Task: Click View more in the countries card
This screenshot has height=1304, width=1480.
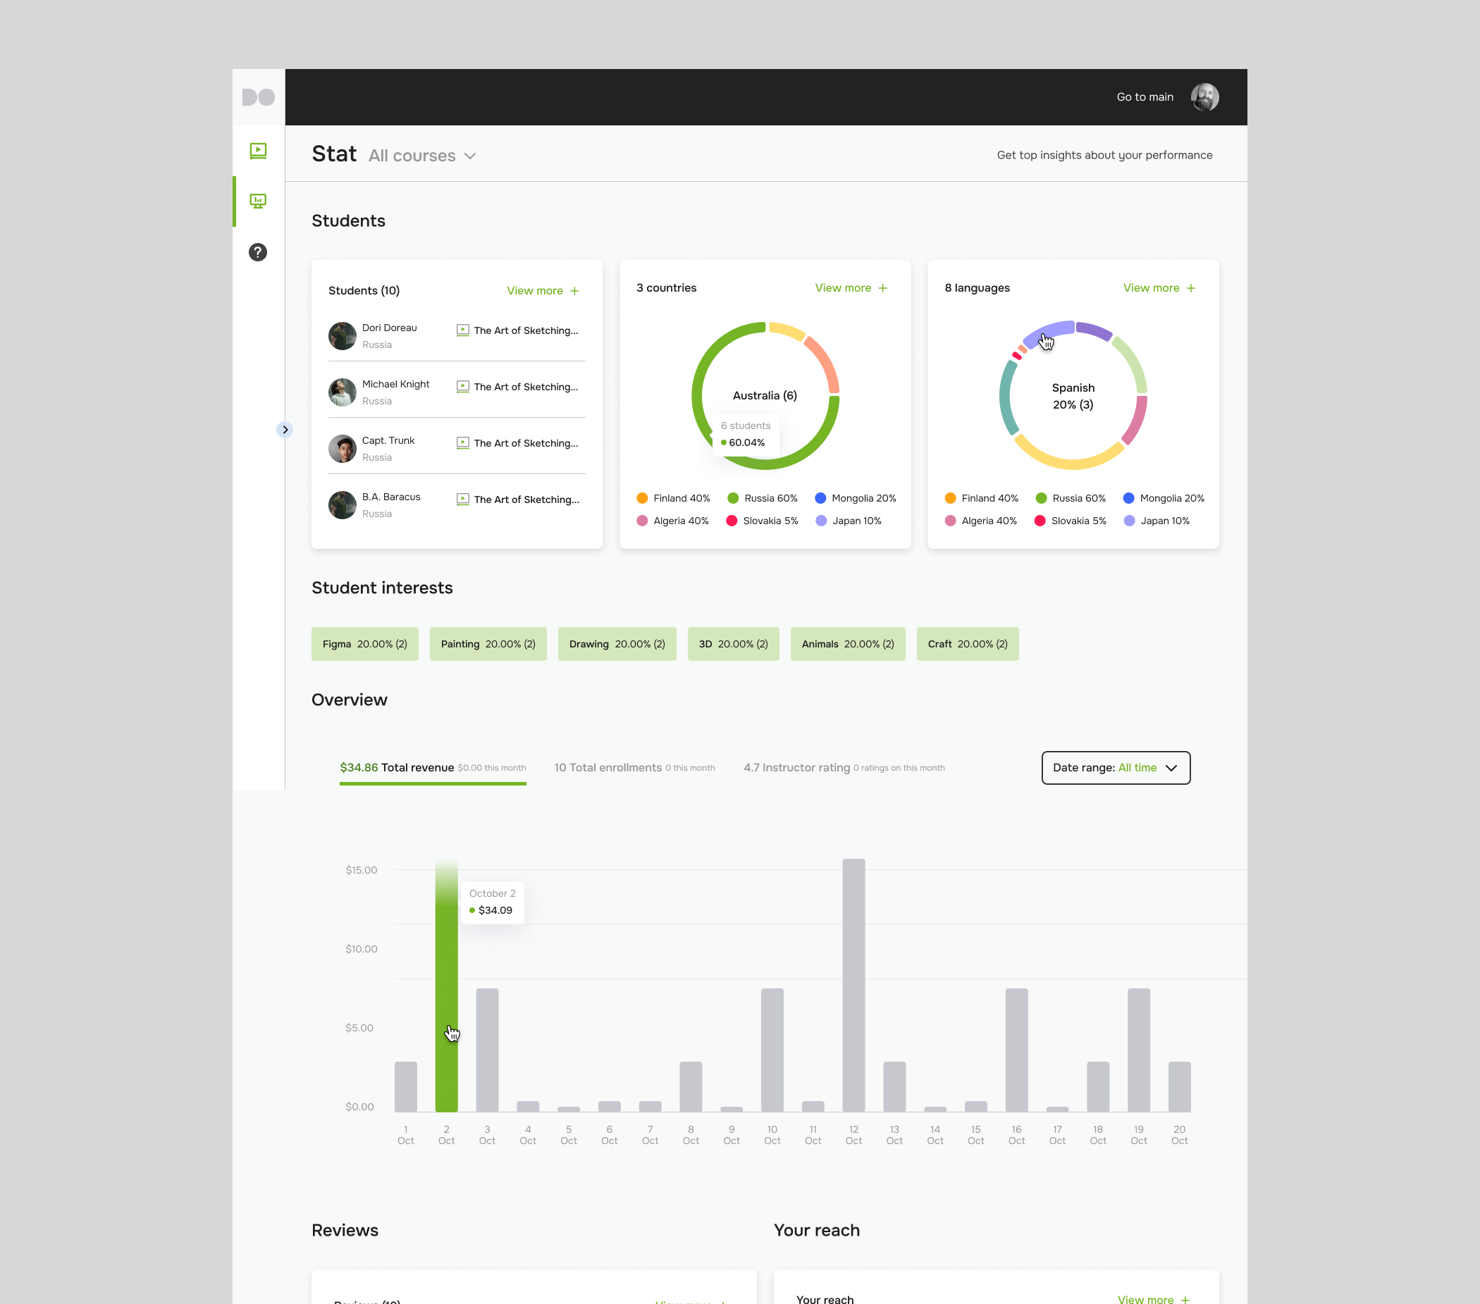Action: click(843, 288)
